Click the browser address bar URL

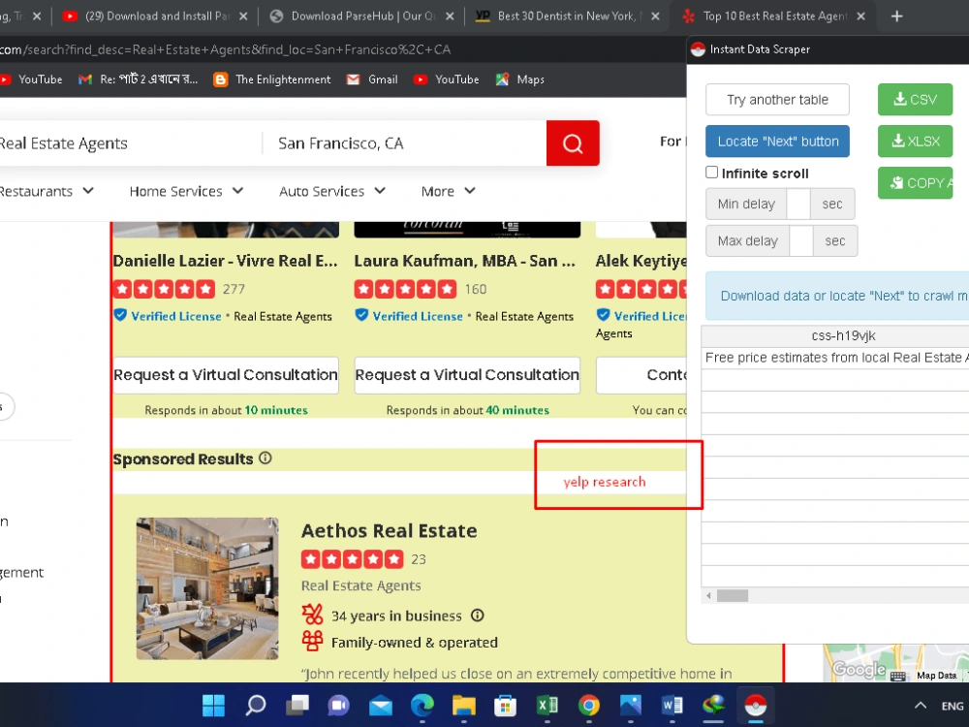[226, 49]
